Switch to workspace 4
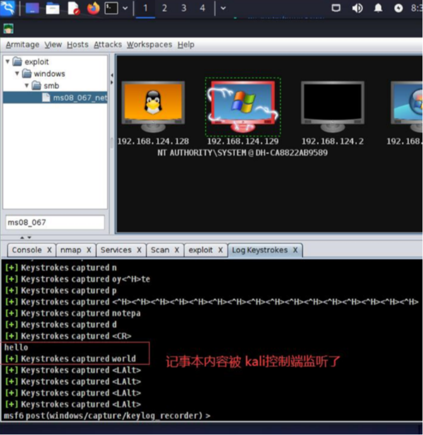Viewport: 423px width, 435px height. pos(203,8)
